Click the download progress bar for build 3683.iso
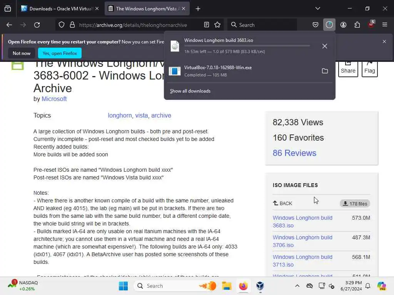Viewport: 394px width, 295px height. (x=247, y=46)
